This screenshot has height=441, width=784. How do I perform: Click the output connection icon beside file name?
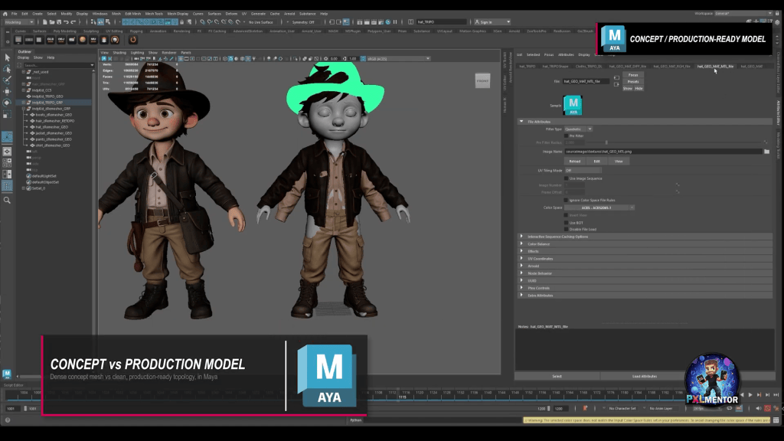click(616, 84)
